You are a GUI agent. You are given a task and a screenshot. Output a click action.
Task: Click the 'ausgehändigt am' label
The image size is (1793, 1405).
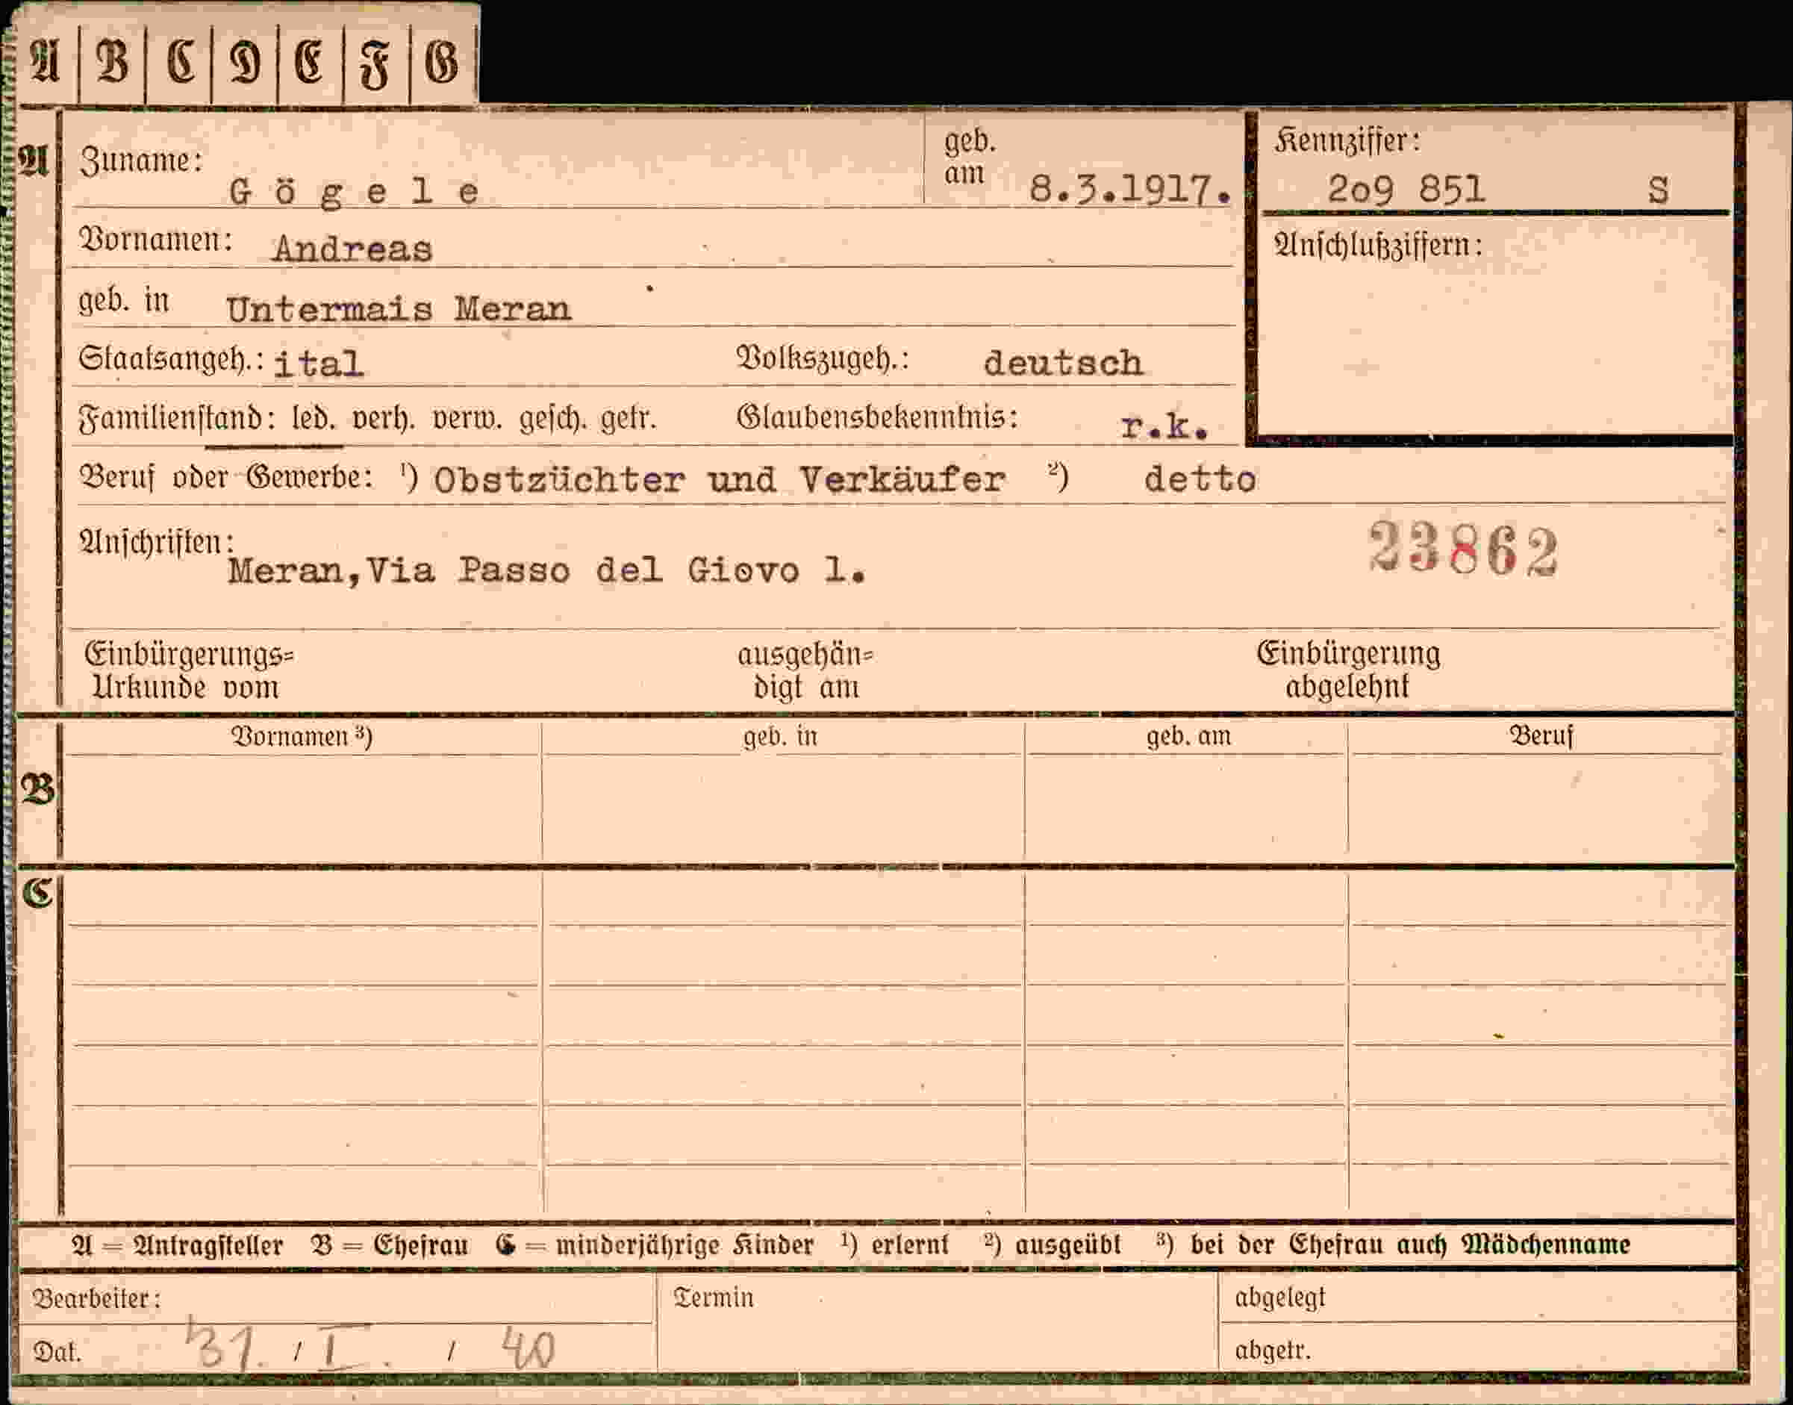(805, 670)
